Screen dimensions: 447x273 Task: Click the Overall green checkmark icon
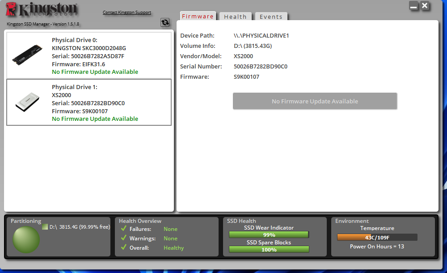point(124,247)
